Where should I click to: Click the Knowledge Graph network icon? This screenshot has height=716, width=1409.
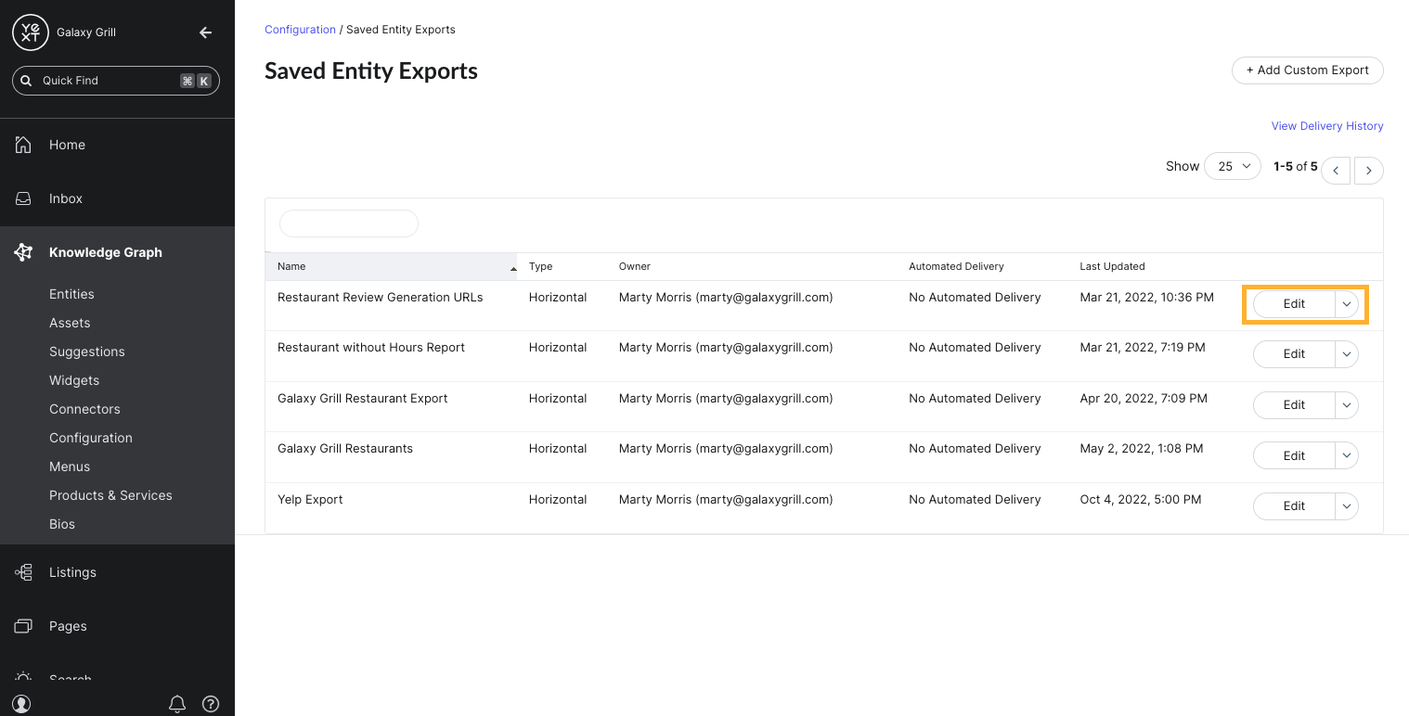23,252
